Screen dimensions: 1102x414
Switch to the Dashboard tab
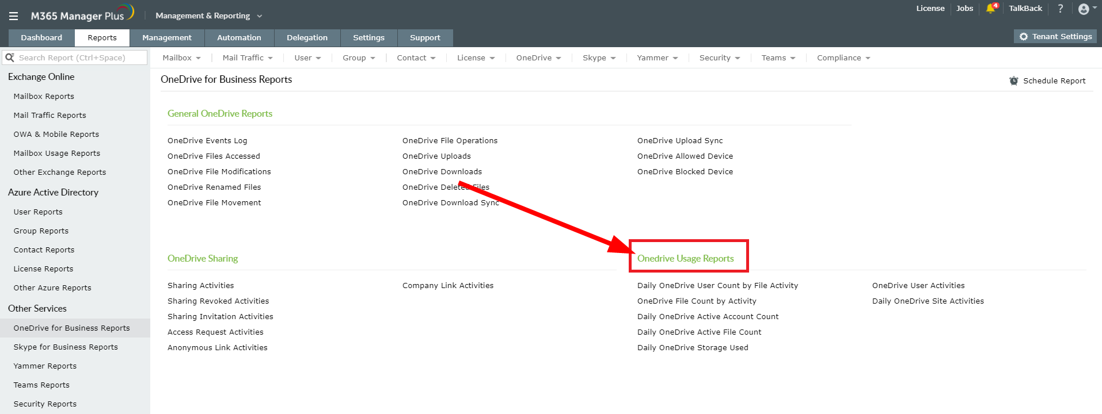[x=41, y=38]
